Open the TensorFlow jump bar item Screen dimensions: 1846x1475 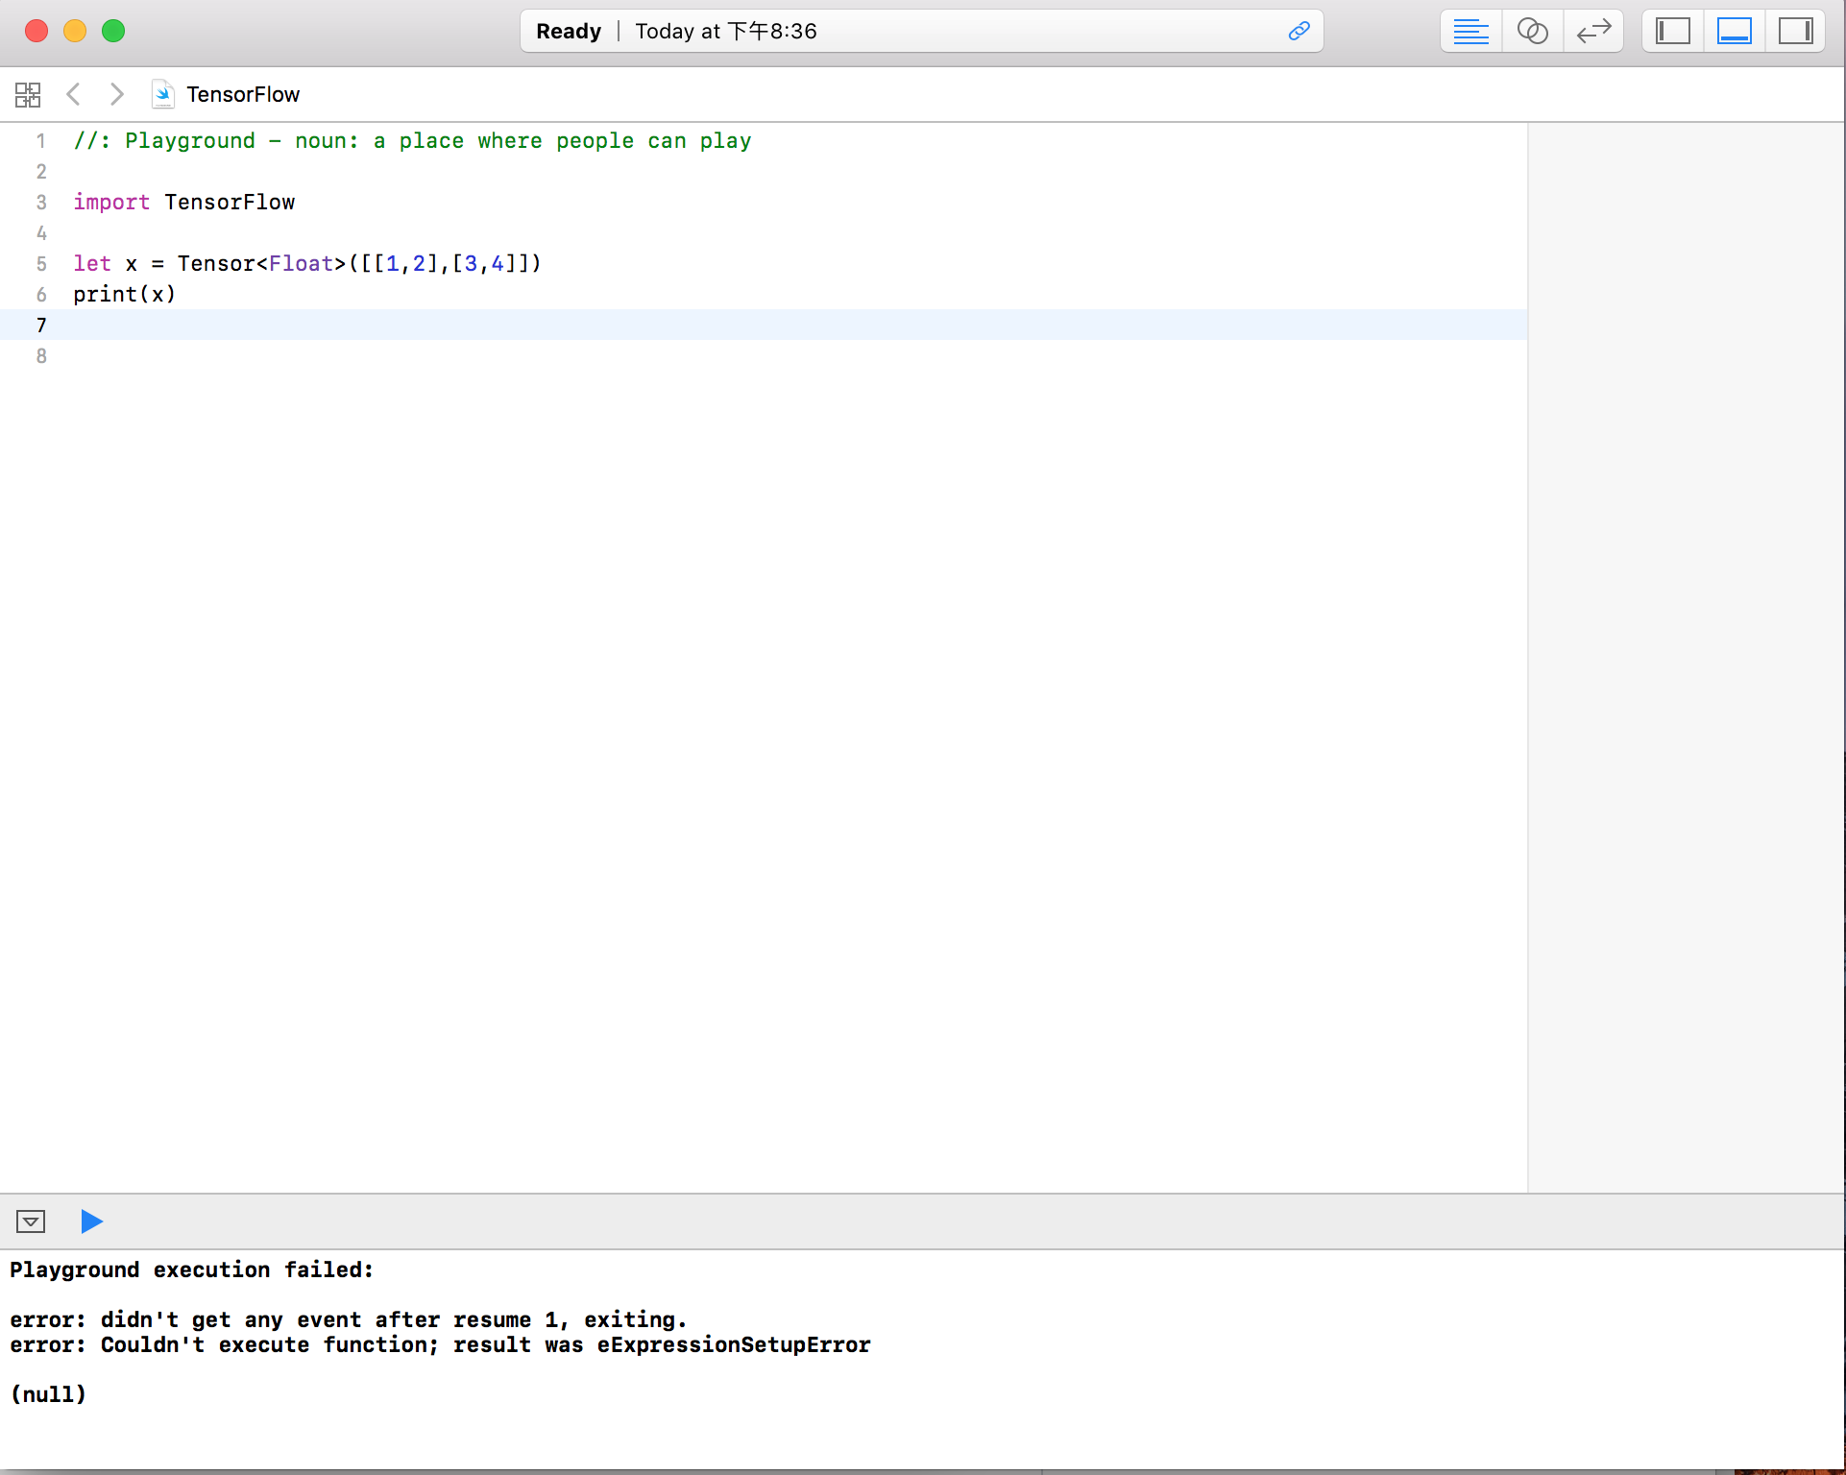243,94
